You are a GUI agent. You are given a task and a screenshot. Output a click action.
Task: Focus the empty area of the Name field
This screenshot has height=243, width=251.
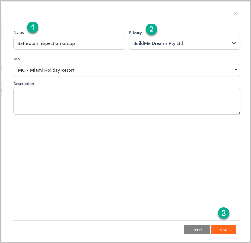(99, 43)
